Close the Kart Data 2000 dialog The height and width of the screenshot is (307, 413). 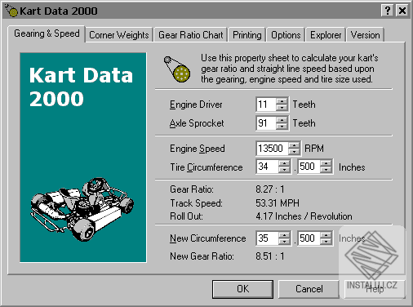[x=402, y=11]
